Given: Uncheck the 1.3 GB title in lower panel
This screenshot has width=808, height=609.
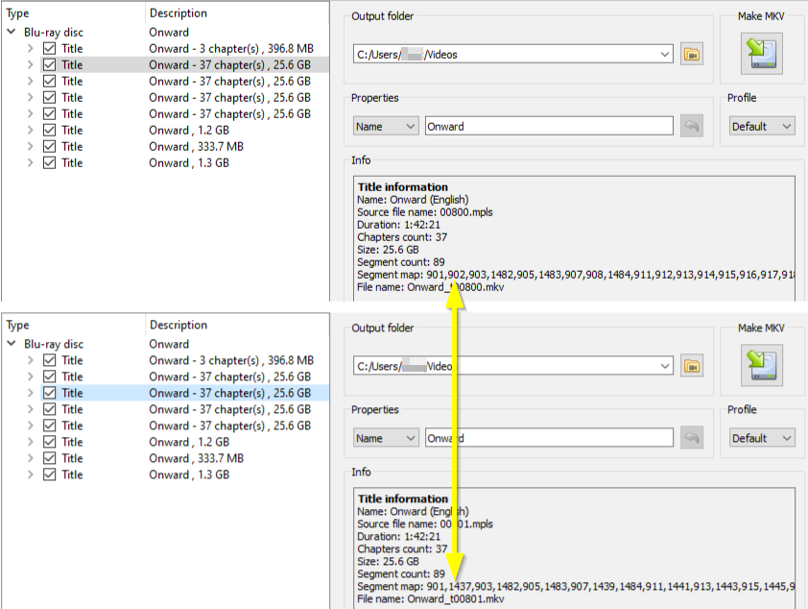Looking at the screenshot, I should pos(50,475).
